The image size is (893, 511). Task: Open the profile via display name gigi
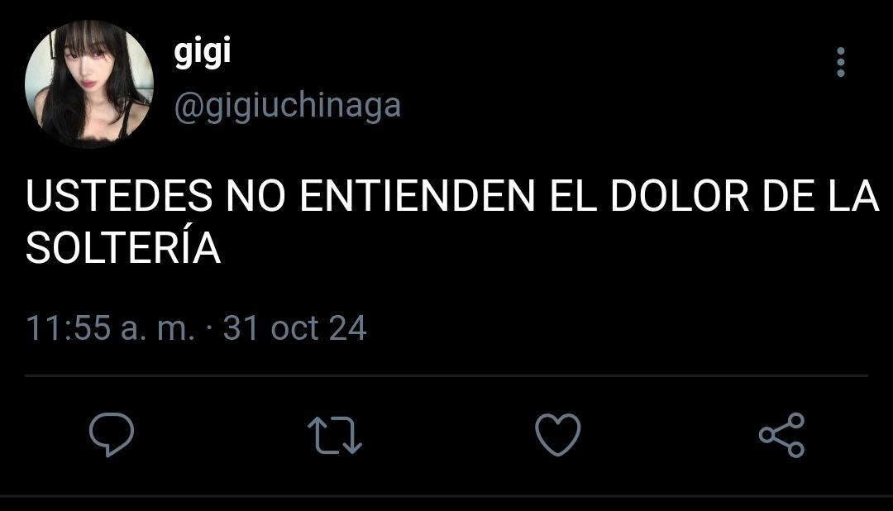click(x=203, y=52)
